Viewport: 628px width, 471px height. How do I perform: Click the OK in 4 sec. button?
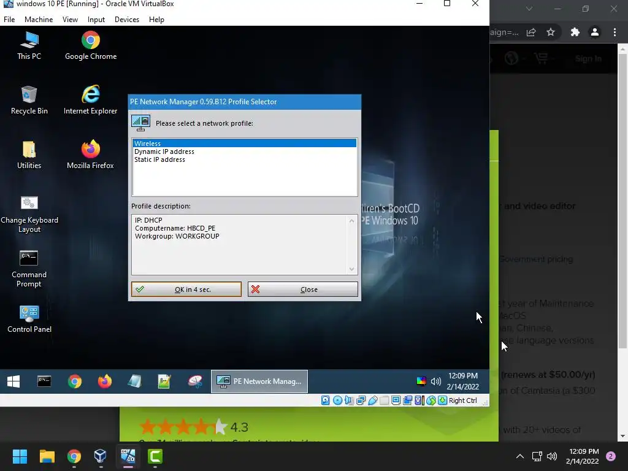point(186,289)
